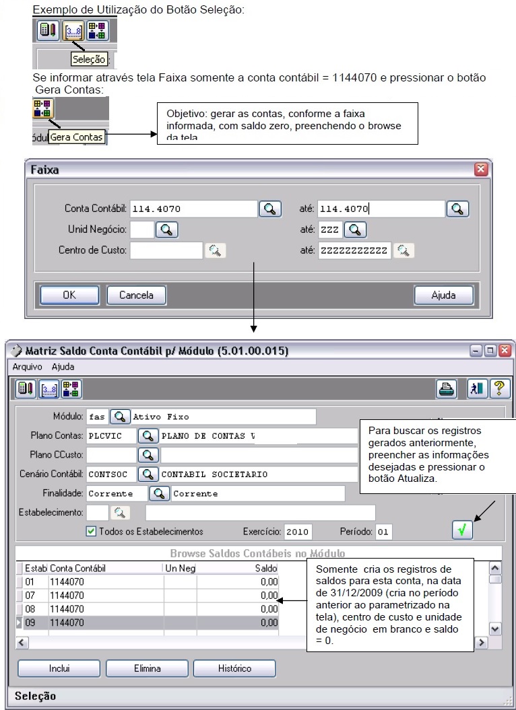Click horizontal scrollbar left arrow in browse
516x710 pixels.
[22, 642]
